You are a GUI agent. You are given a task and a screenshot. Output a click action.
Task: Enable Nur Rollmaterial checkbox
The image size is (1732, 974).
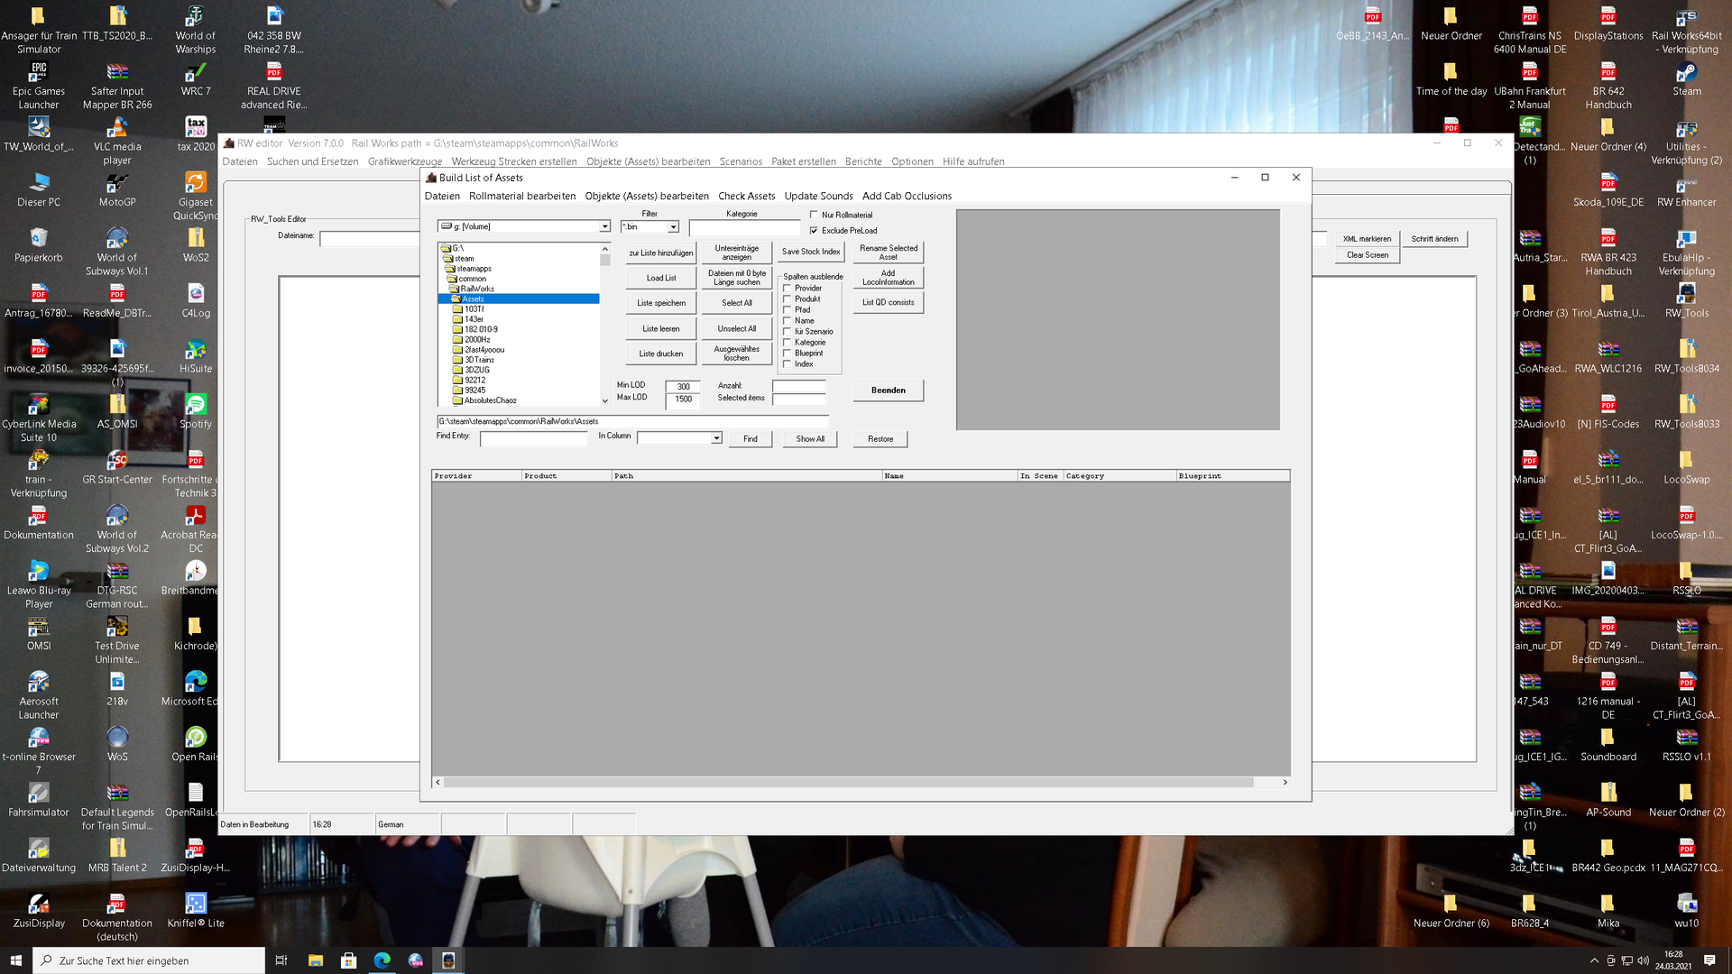tap(814, 215)
